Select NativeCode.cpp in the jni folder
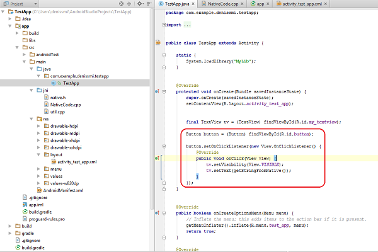378x252 pixels. (x=62, y=105)
